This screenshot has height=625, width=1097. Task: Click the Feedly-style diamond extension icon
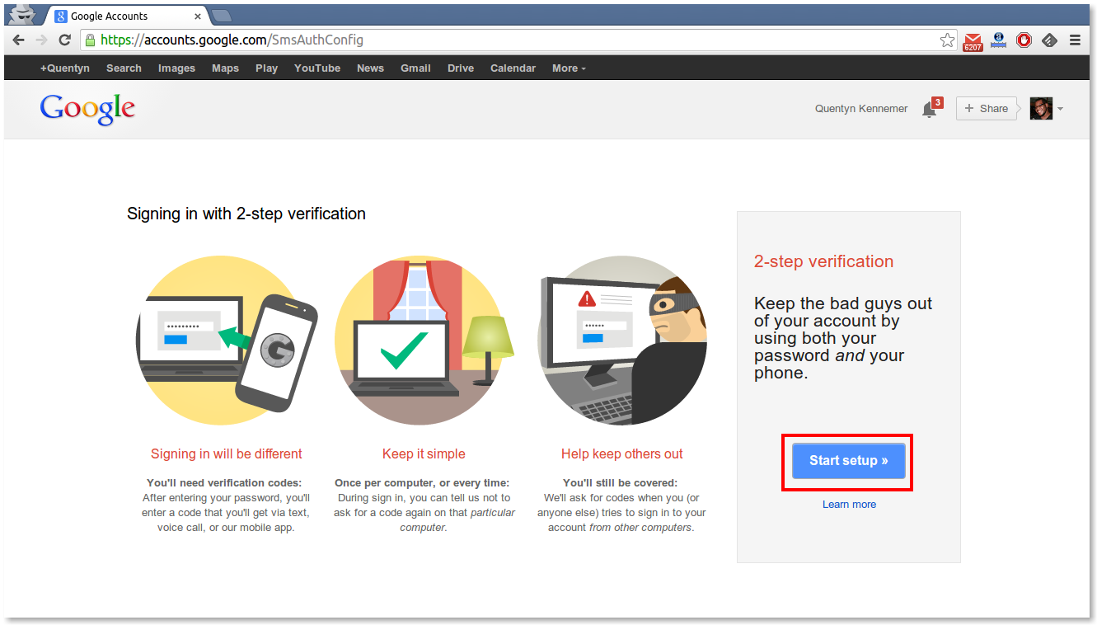point(1049,40)
